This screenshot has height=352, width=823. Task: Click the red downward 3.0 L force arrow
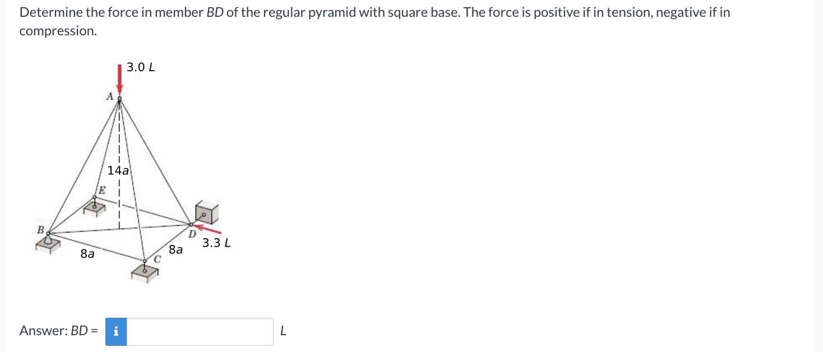[119, 77]
